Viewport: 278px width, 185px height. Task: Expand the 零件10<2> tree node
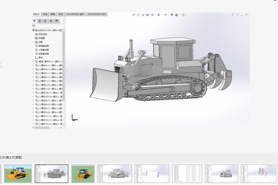point(33,97)
